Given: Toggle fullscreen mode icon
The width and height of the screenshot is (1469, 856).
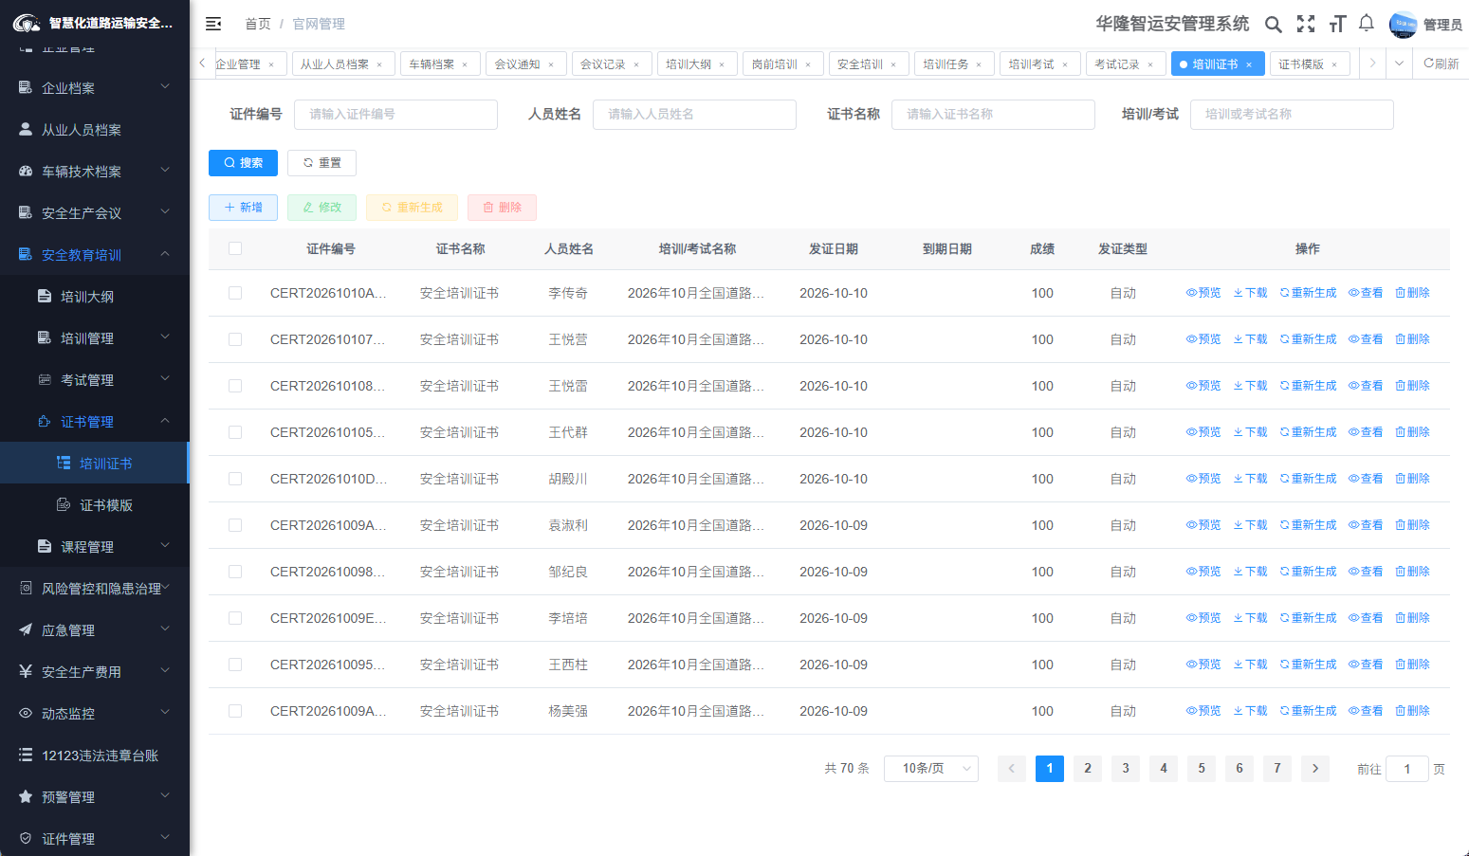Looking at the screenshot, I should [x=1306, y=25].
